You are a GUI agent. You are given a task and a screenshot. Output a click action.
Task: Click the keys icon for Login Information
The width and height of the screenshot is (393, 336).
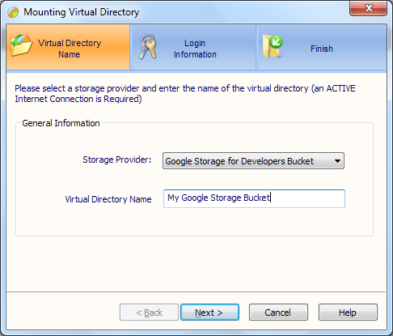pos(148,46)
